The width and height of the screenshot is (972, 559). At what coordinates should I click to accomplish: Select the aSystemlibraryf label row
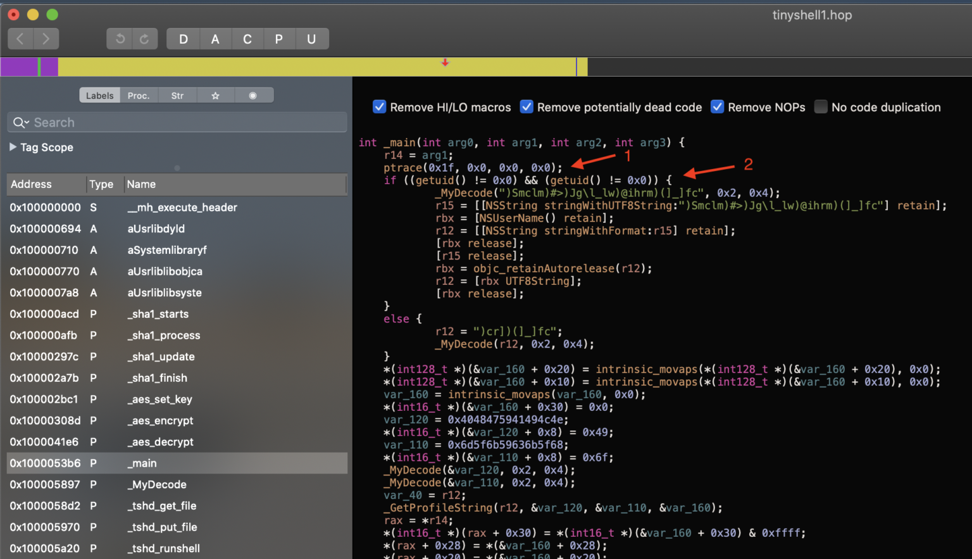coord(177,250)
